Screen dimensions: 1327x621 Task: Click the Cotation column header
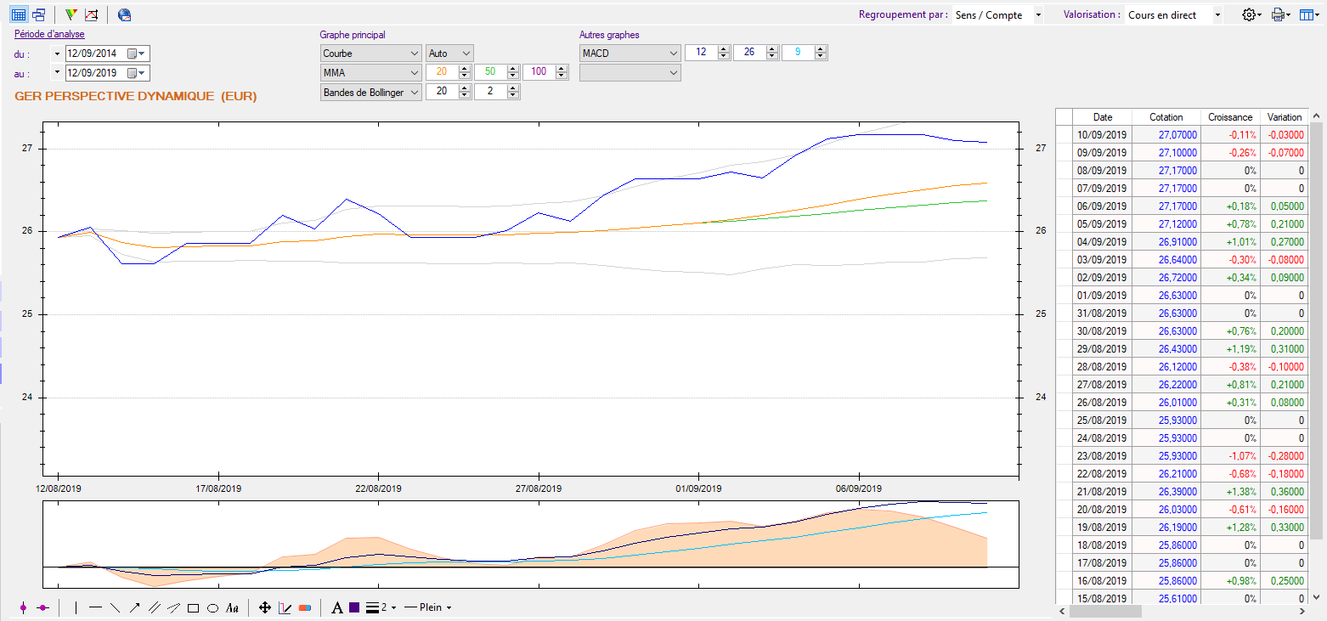click(1166, 117)
